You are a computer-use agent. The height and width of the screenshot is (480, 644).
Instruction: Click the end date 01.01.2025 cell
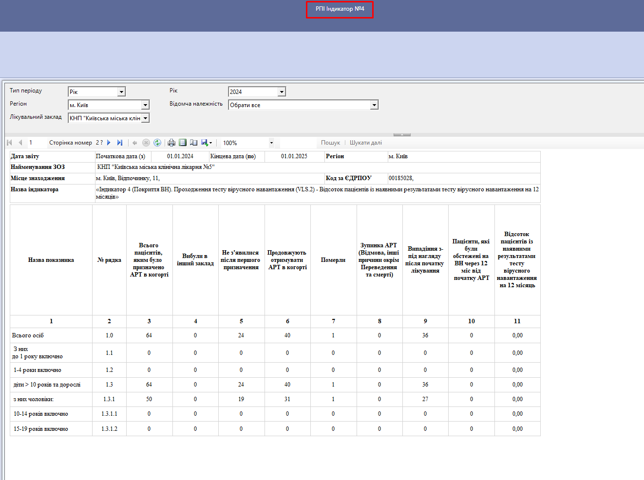pos(294,156)
